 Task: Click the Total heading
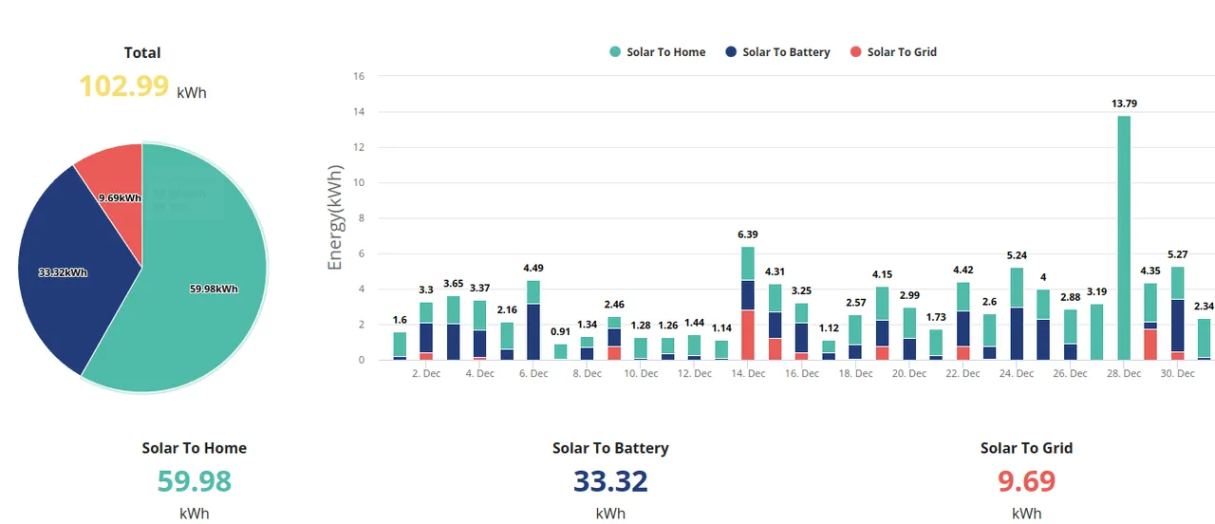142,53
